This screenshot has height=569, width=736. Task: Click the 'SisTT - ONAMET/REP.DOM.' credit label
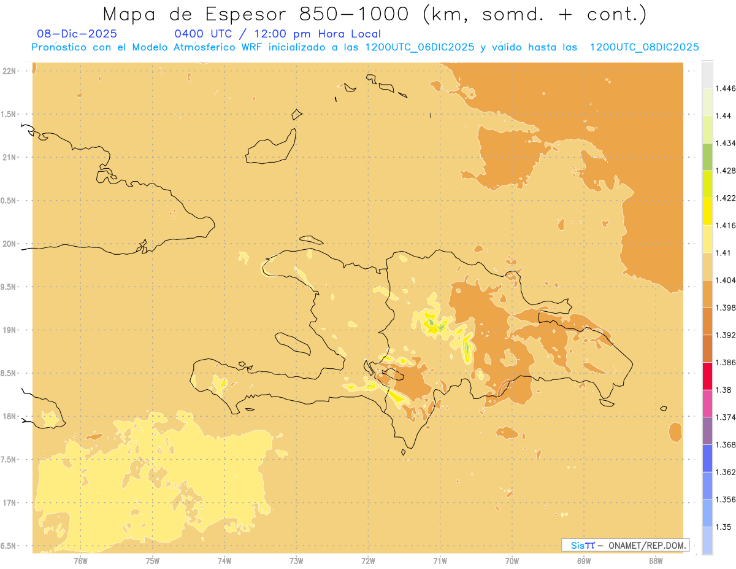pyautogui.click(x=626, y=545)
